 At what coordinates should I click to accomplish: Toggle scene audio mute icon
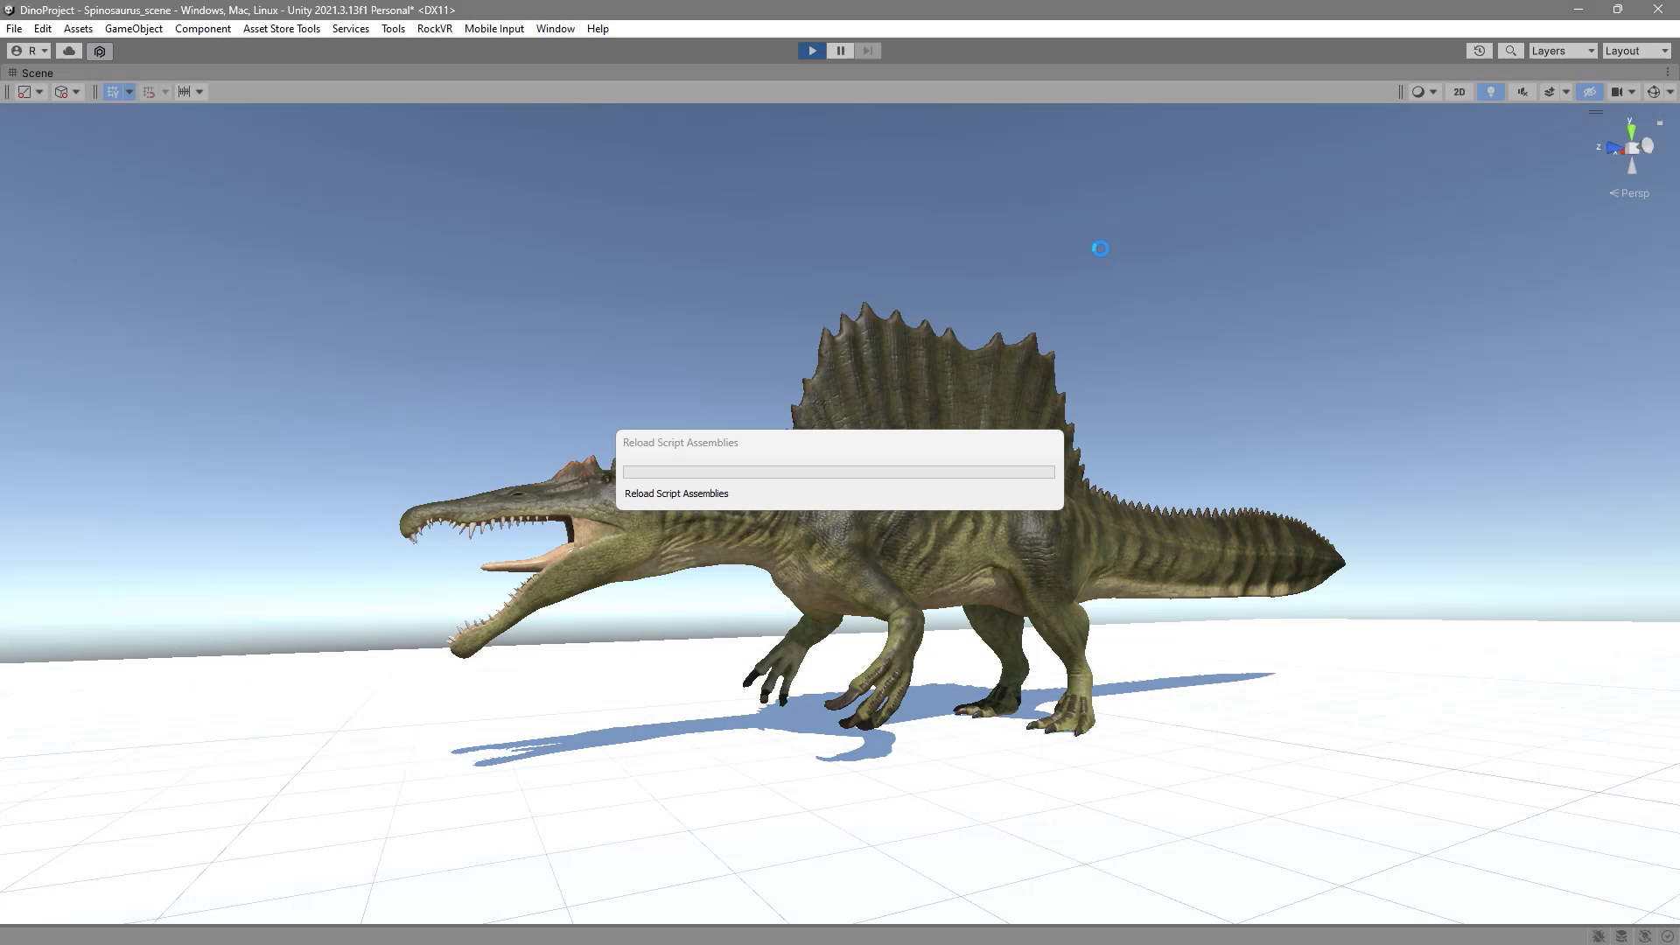[x=1522, y=92]
